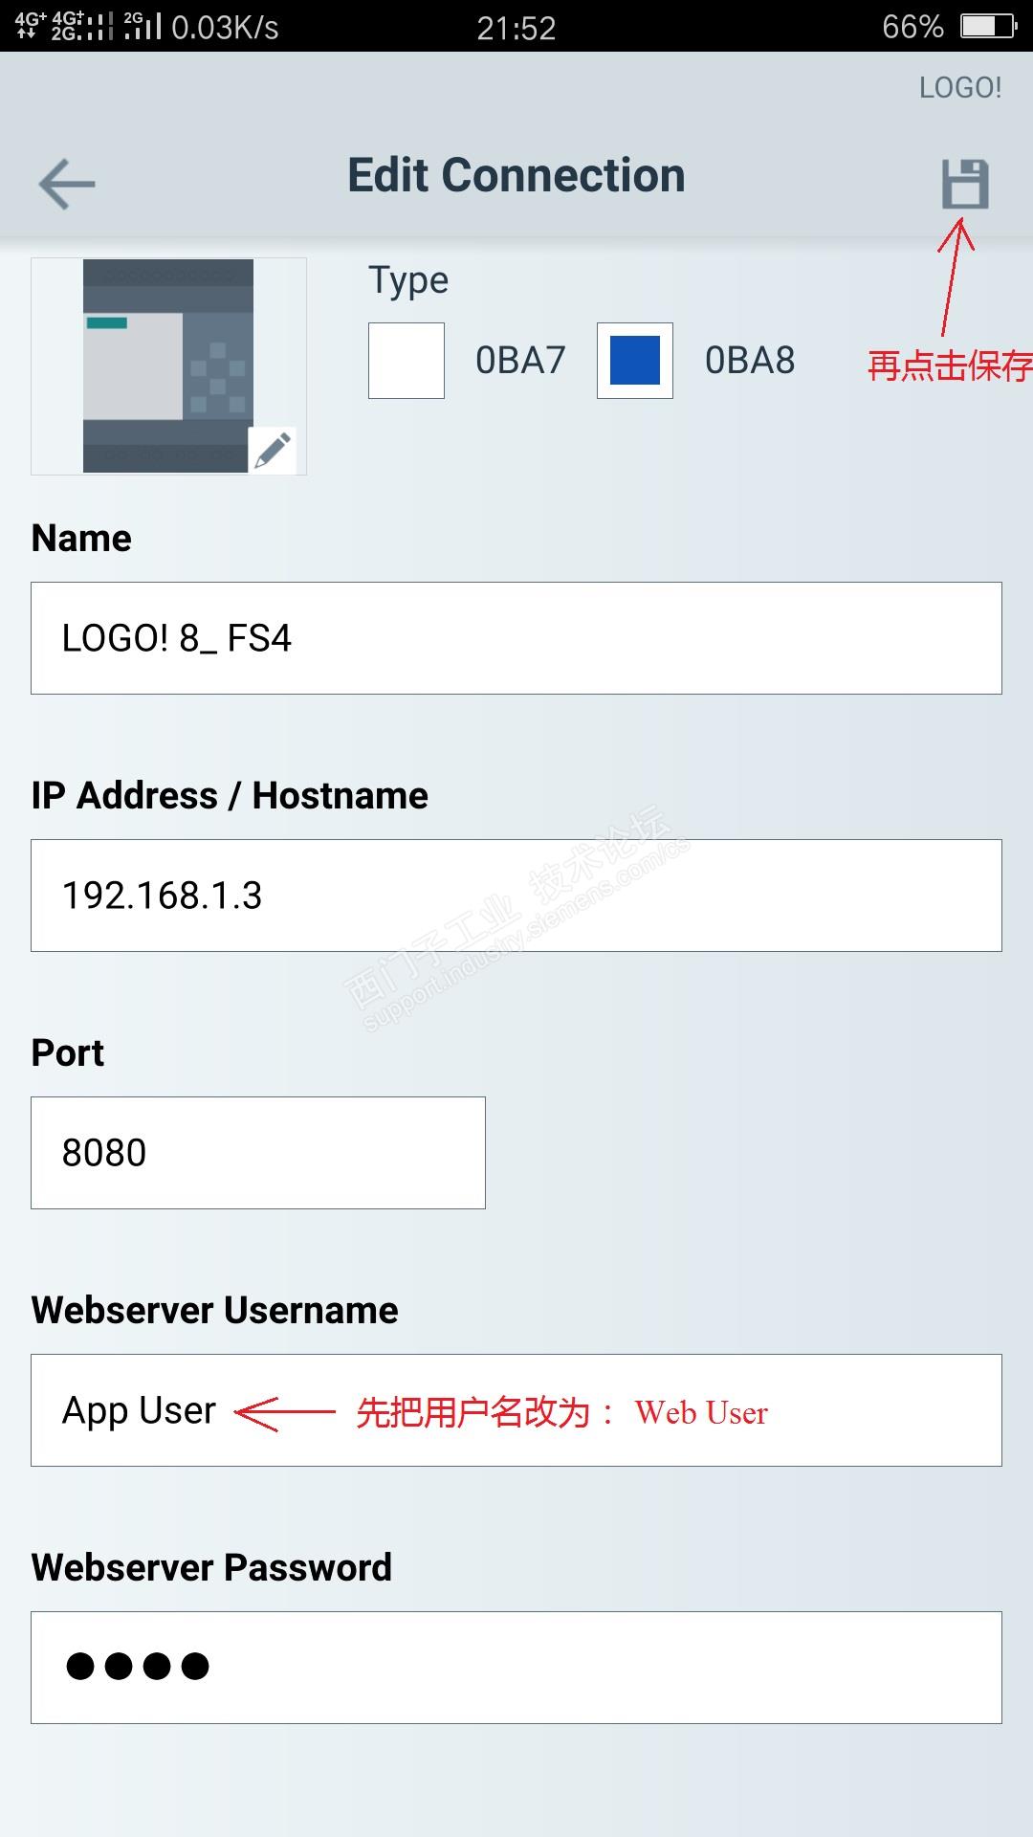Click the Webserver Username field App User
This screenshot has height=1837, width=1033.
point(516,1410)
